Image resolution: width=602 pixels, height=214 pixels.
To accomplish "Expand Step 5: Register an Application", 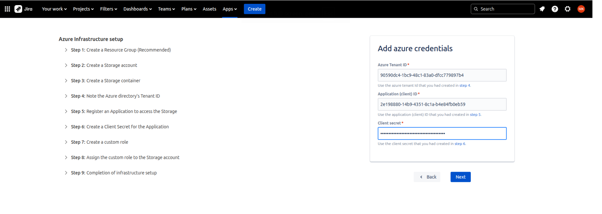I will coord(124,111).
